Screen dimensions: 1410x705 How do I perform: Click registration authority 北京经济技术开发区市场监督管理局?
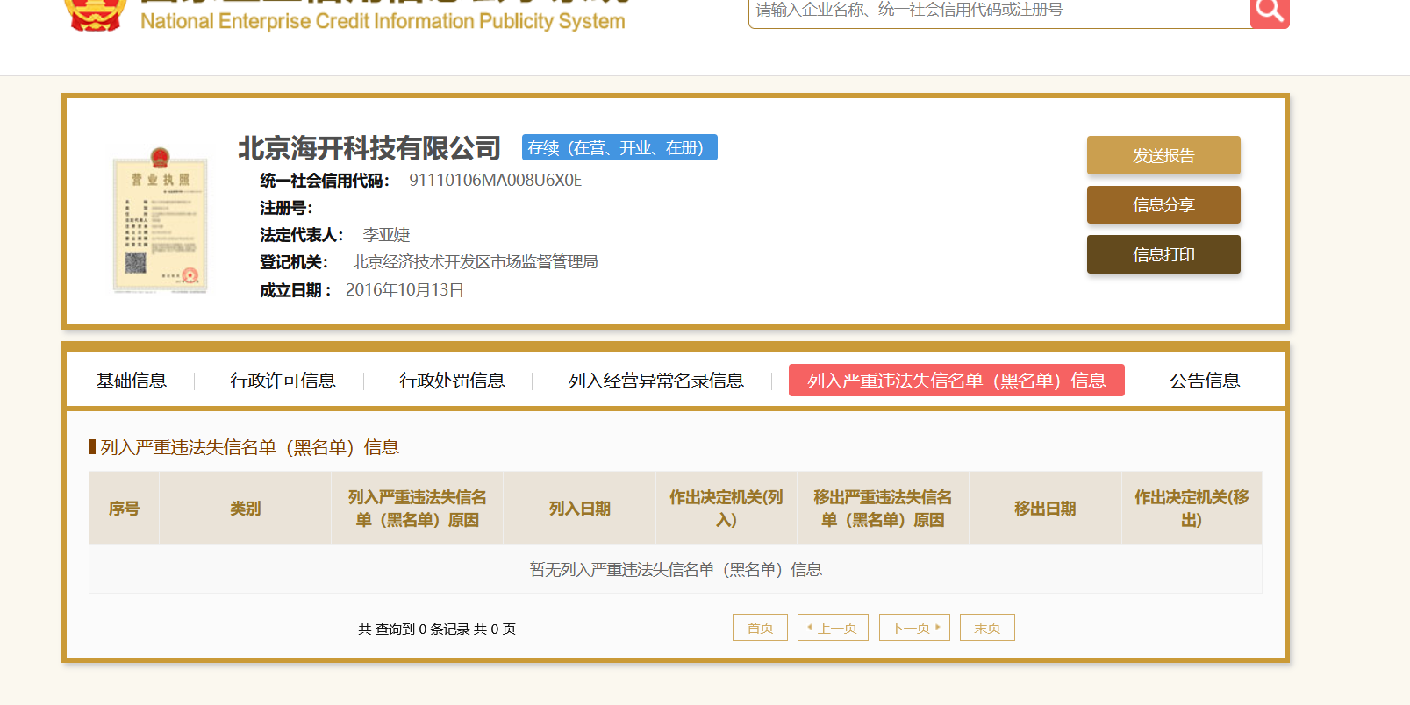click(475, 262)
